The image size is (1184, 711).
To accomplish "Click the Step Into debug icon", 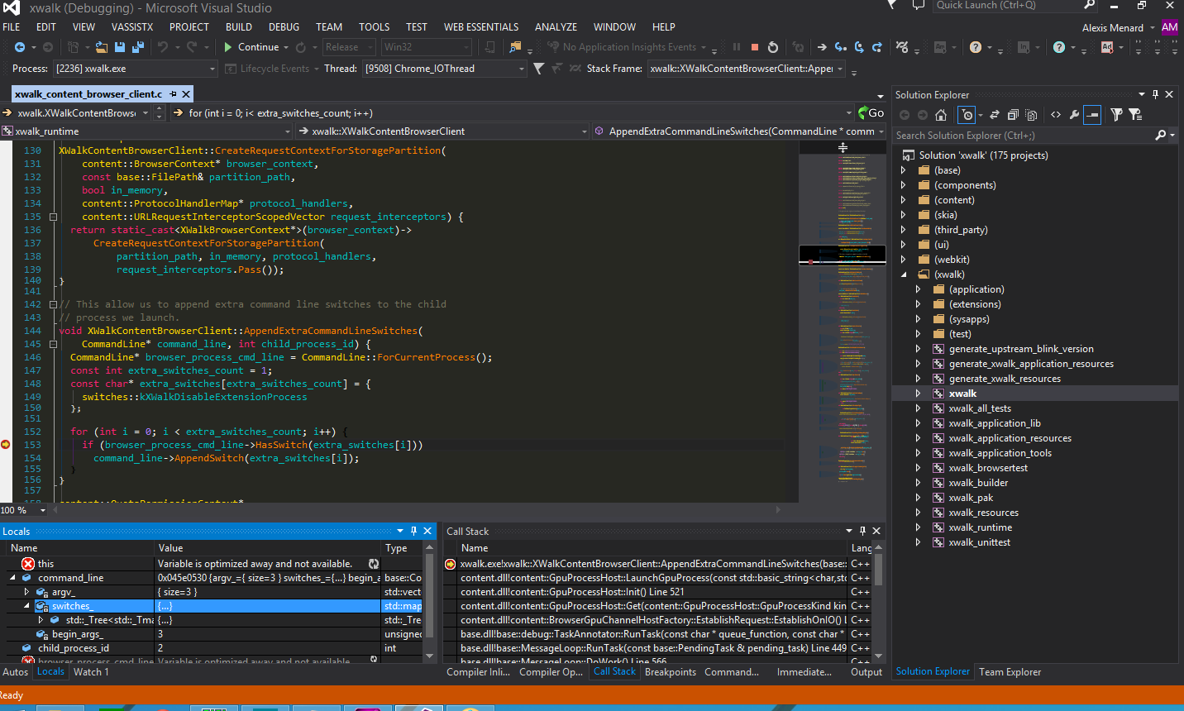I will (x=841, y=47).
